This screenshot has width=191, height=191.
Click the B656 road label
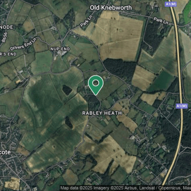5,38
